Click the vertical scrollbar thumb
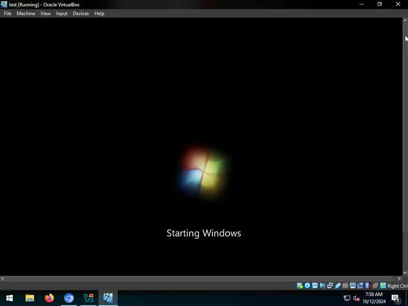The width and height of the screenshot is (408, 306). tap(405, 127)
